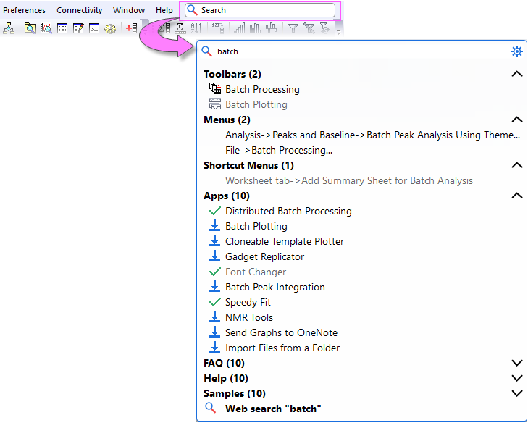Click the second column chart toolbar icon

point(255,28)
